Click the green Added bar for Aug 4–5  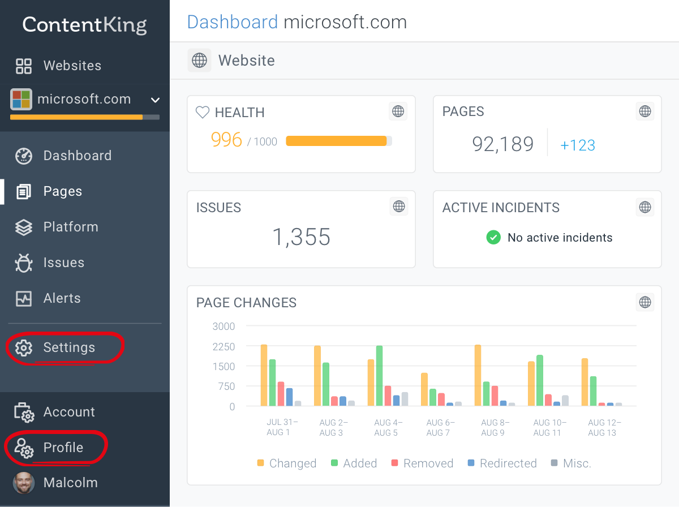[379, 376]
